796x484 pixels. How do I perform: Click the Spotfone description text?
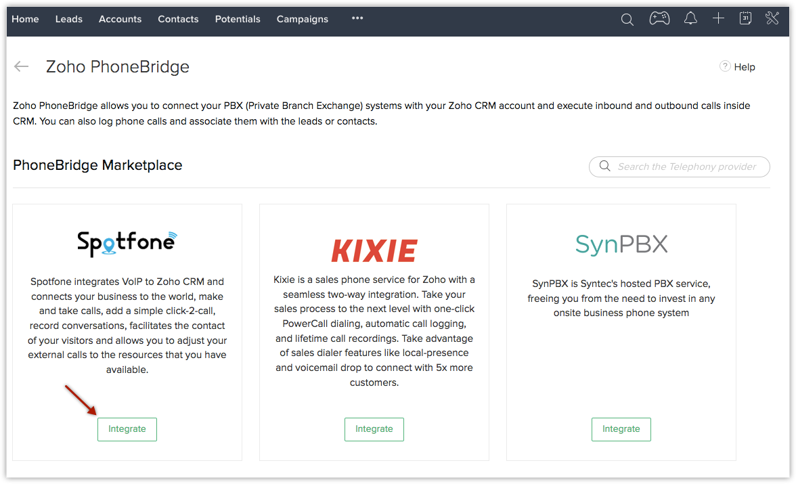tap(127, 326)
